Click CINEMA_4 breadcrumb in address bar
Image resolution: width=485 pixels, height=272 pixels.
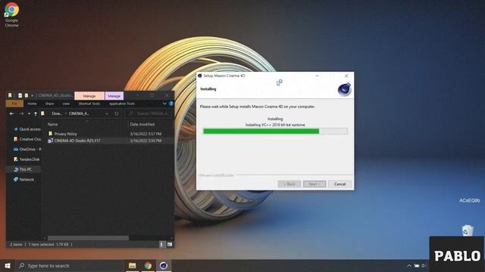coord(79,113)
